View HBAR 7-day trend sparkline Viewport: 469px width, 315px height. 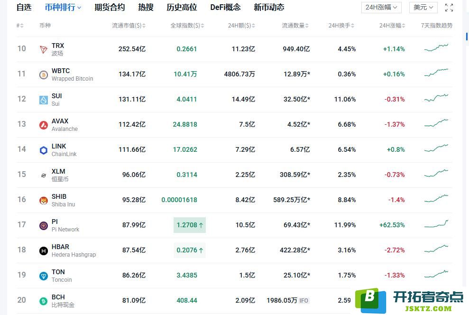[436, 249]
